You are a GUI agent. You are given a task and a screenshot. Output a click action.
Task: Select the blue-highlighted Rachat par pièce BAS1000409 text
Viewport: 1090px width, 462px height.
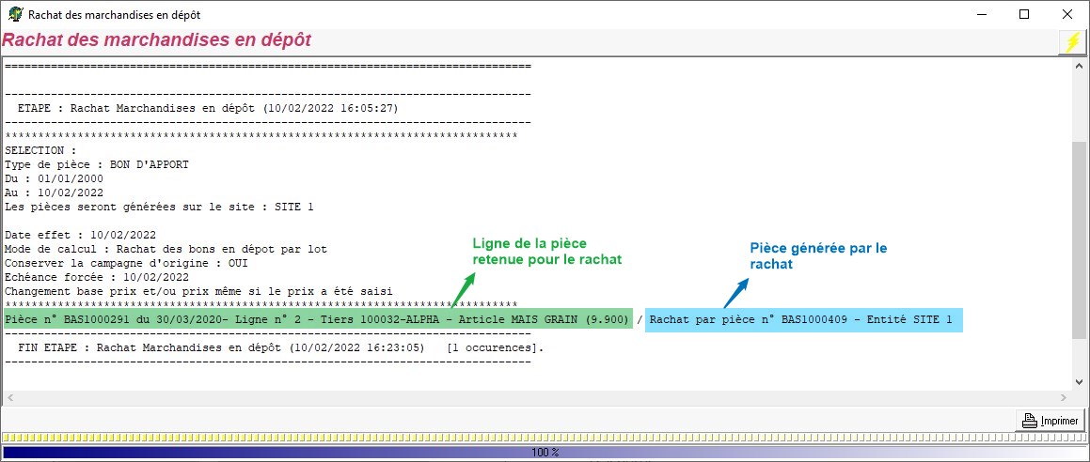(x=804, y=320)
